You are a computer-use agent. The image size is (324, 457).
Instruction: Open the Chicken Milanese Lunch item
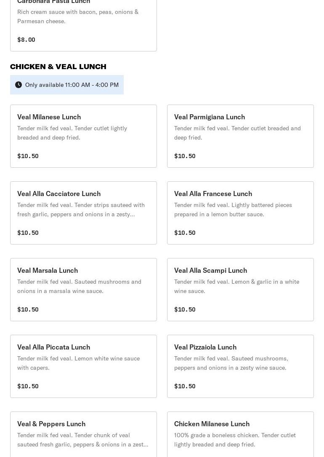coord(240,434)
